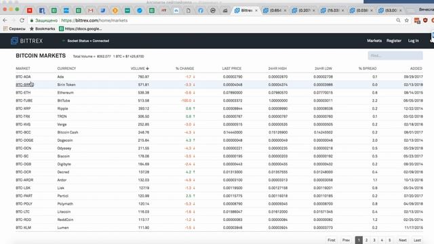This screenshot has width=434, height=244.
Task: Switch to the pinned HT tab
Action: pyautogui.click(x=164, y=11)
